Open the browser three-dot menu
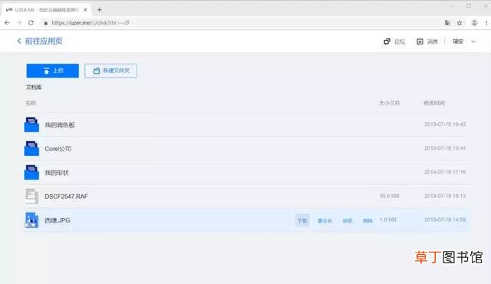Viewport: 491px width, 284px height. click(486, 23)
